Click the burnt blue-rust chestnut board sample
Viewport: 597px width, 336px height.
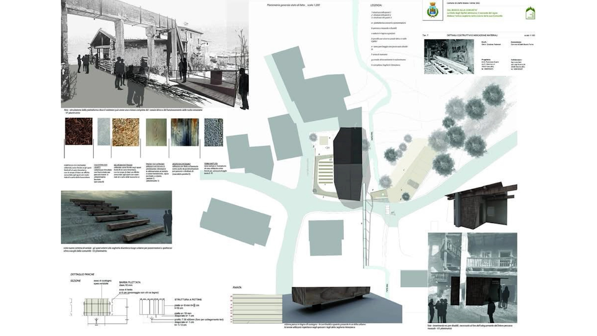pos(185,132)
